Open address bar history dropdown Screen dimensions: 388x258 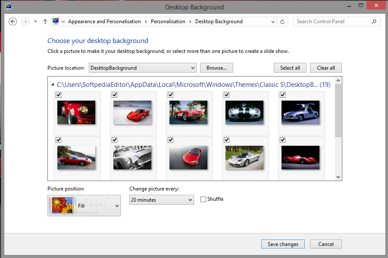pyautogui.click(x=273, y=22)
